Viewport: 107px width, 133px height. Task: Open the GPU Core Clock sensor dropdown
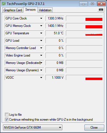[41, 18]
